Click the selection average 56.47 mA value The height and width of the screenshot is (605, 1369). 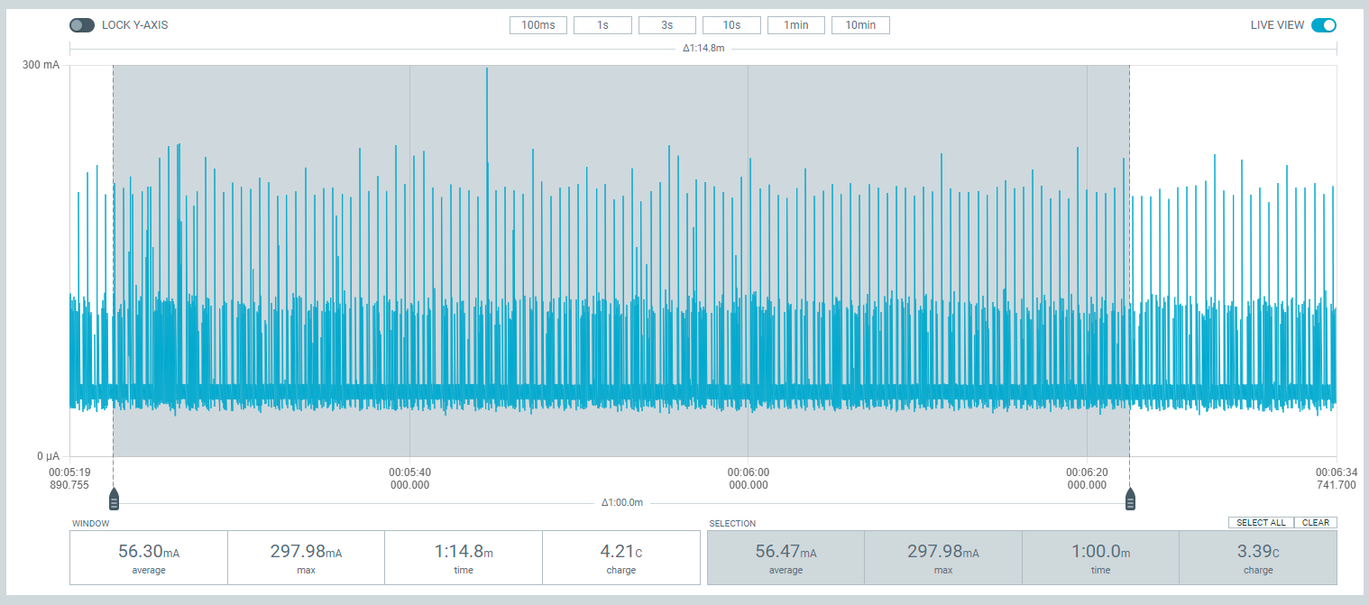(x=786, y=553)
